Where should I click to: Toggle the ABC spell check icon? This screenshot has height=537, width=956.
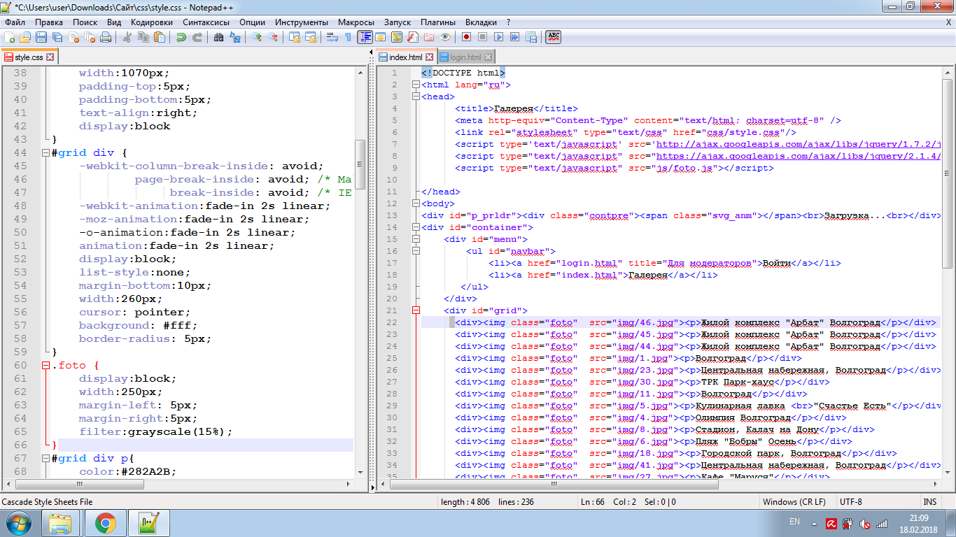(x=554, y=37)
